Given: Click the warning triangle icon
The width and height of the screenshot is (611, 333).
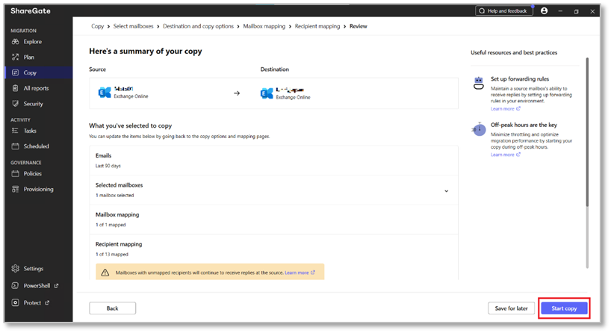Looking at the screenshot, I should point(105,273).
